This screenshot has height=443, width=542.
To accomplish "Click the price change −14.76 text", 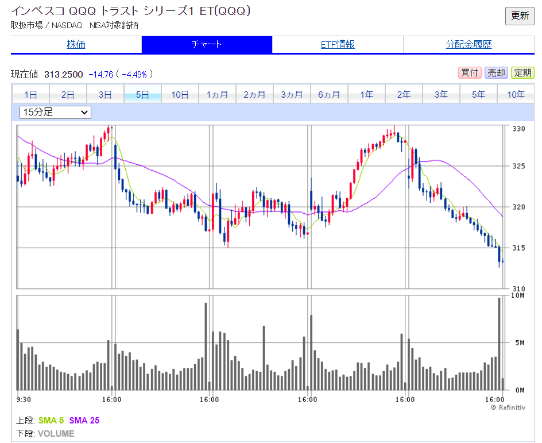I will pyautogui.click(x=101, y=74).
